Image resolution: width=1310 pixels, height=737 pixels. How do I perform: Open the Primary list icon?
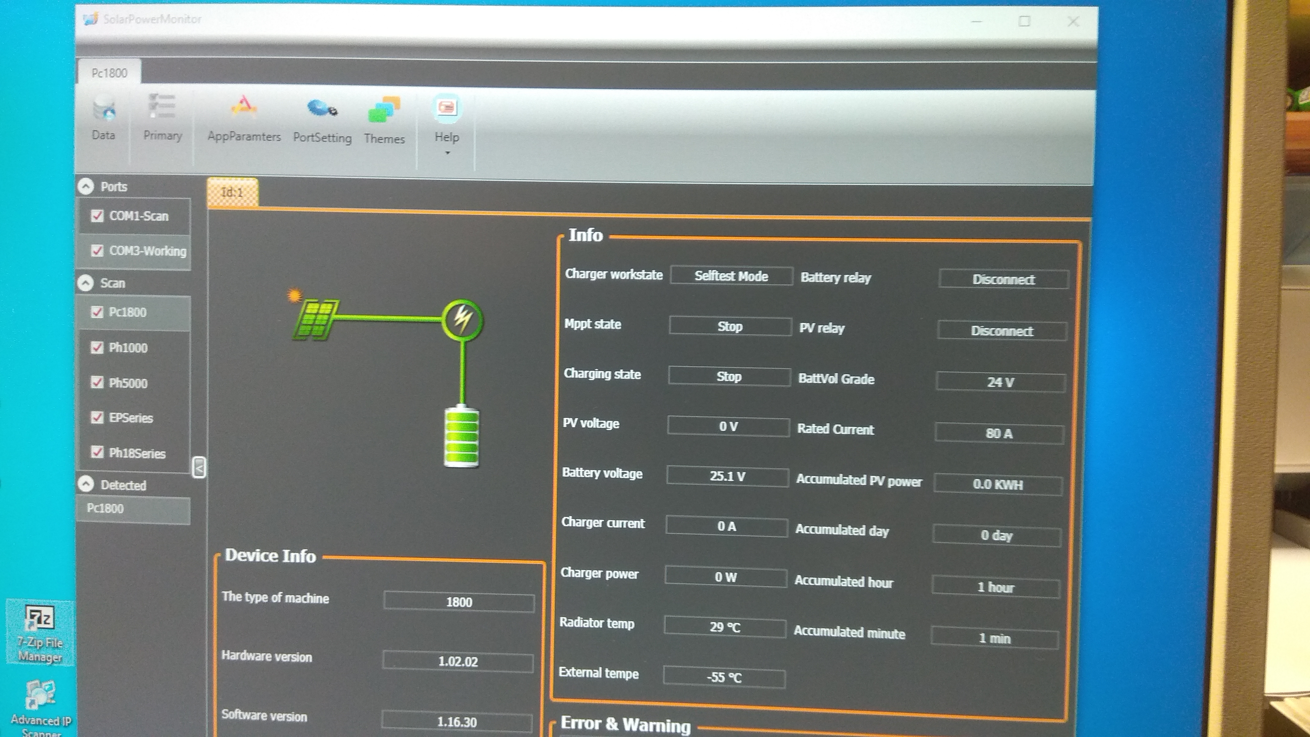[162, 106]
